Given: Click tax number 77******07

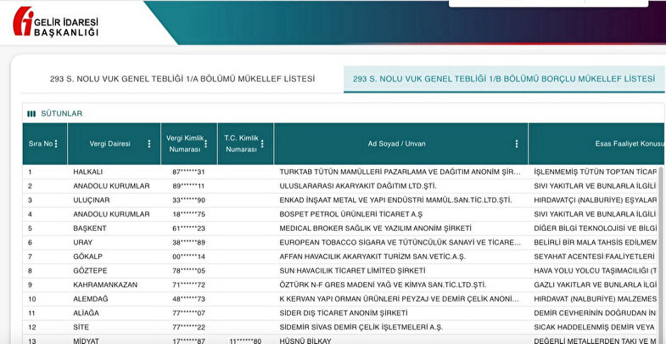Looking at the screenshot, I should [188, 313].
